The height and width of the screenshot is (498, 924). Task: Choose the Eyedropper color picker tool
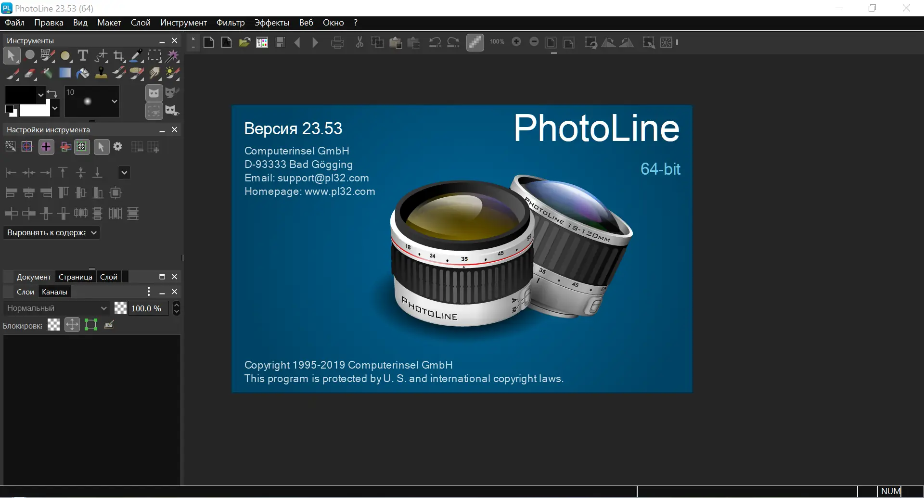(137, 56)
